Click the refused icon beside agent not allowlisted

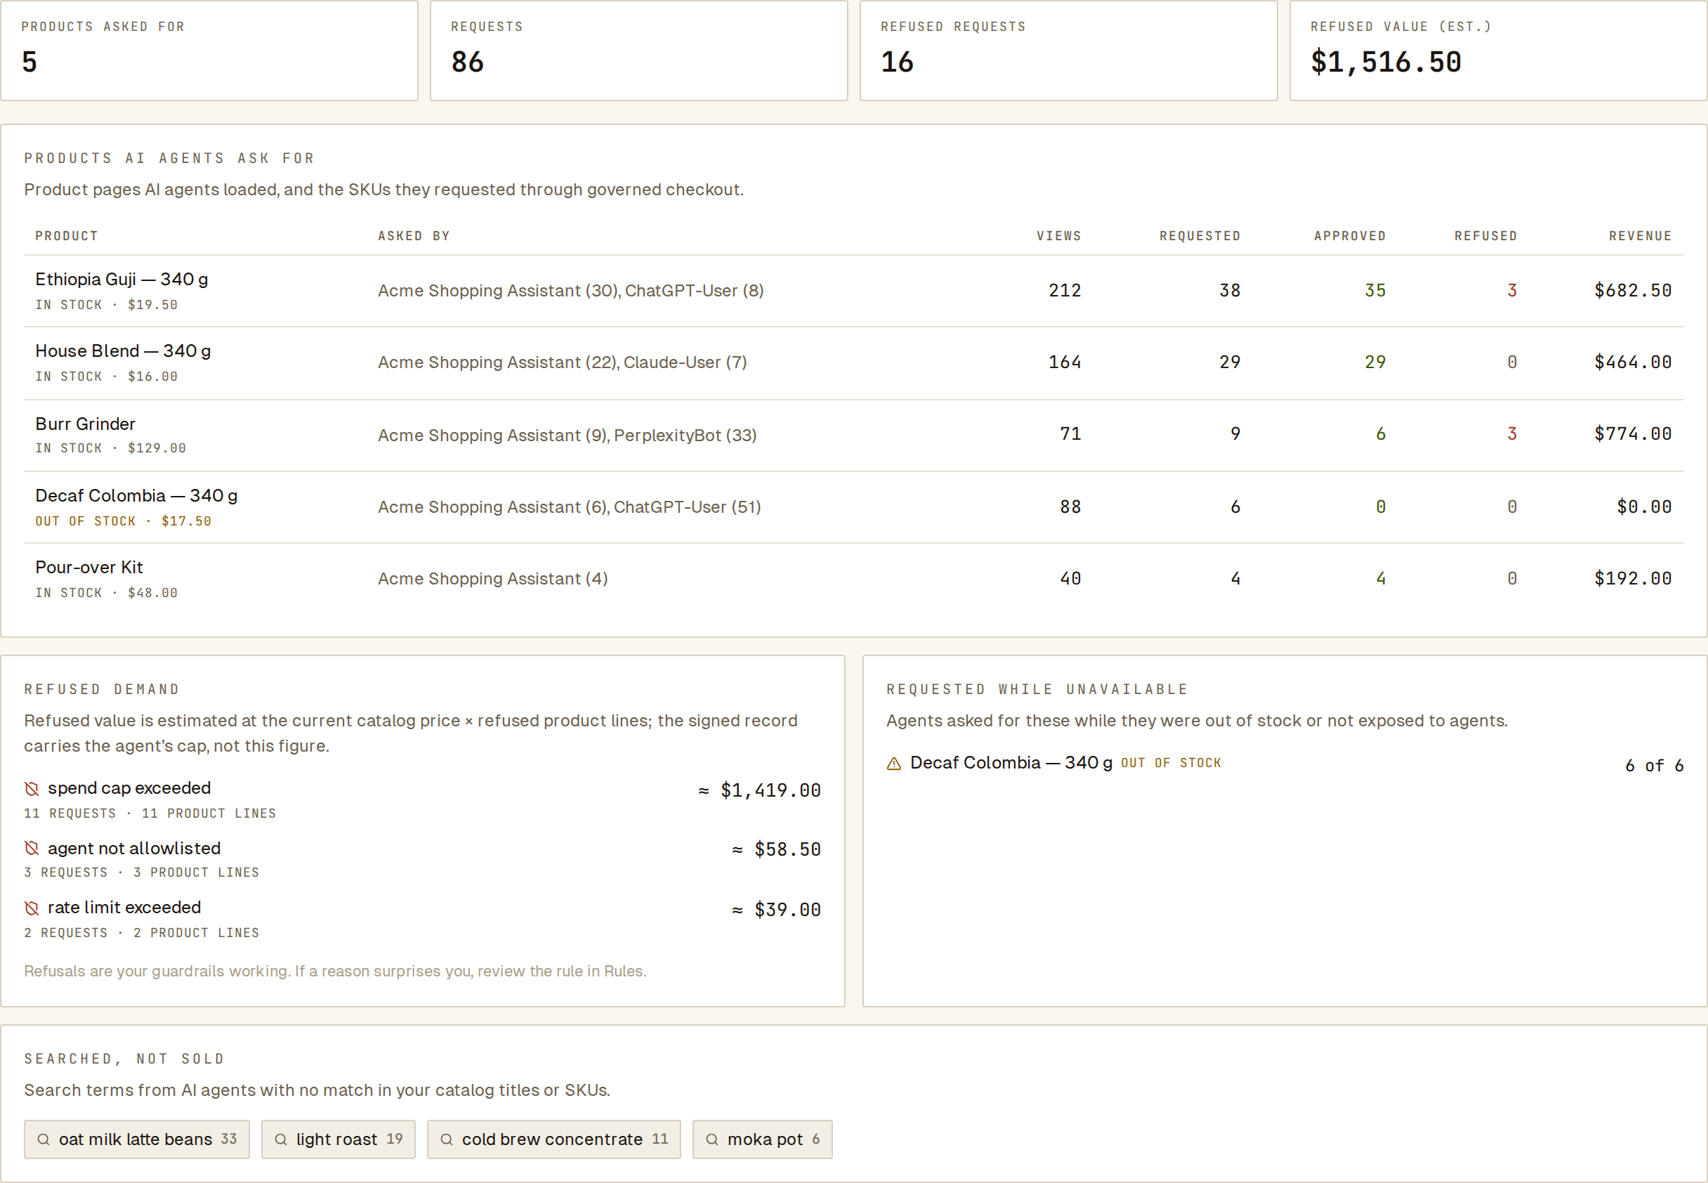pyautogui.click(x=31, y=848)
